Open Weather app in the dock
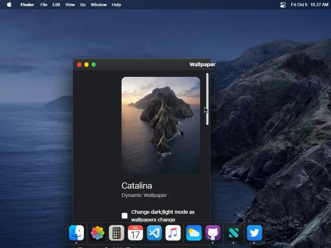Screen dimensions: 331x248 coord(194,233)
